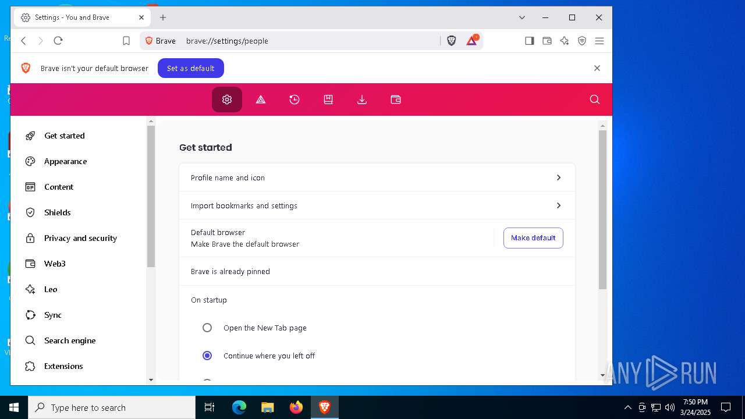Open Leo settings in sidebar
This screenshot has width=745, height=419.
point(51,289)
